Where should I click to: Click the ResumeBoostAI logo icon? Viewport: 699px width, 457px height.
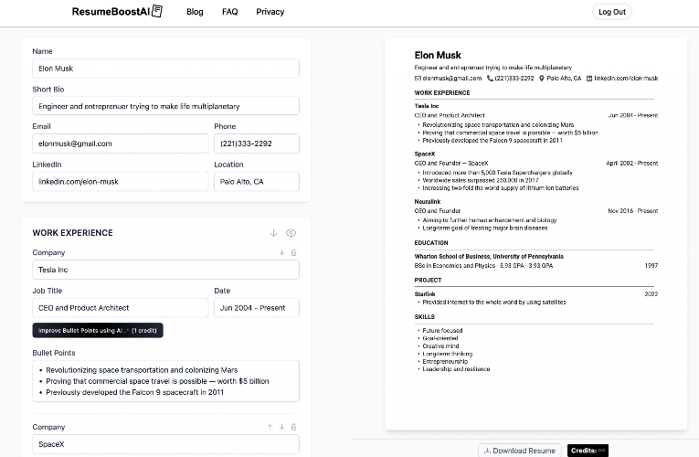[x=157, y=11]
